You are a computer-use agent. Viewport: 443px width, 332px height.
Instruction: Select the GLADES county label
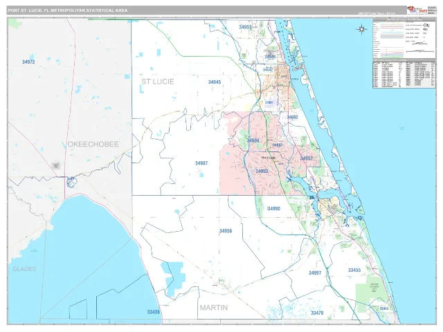25,269
